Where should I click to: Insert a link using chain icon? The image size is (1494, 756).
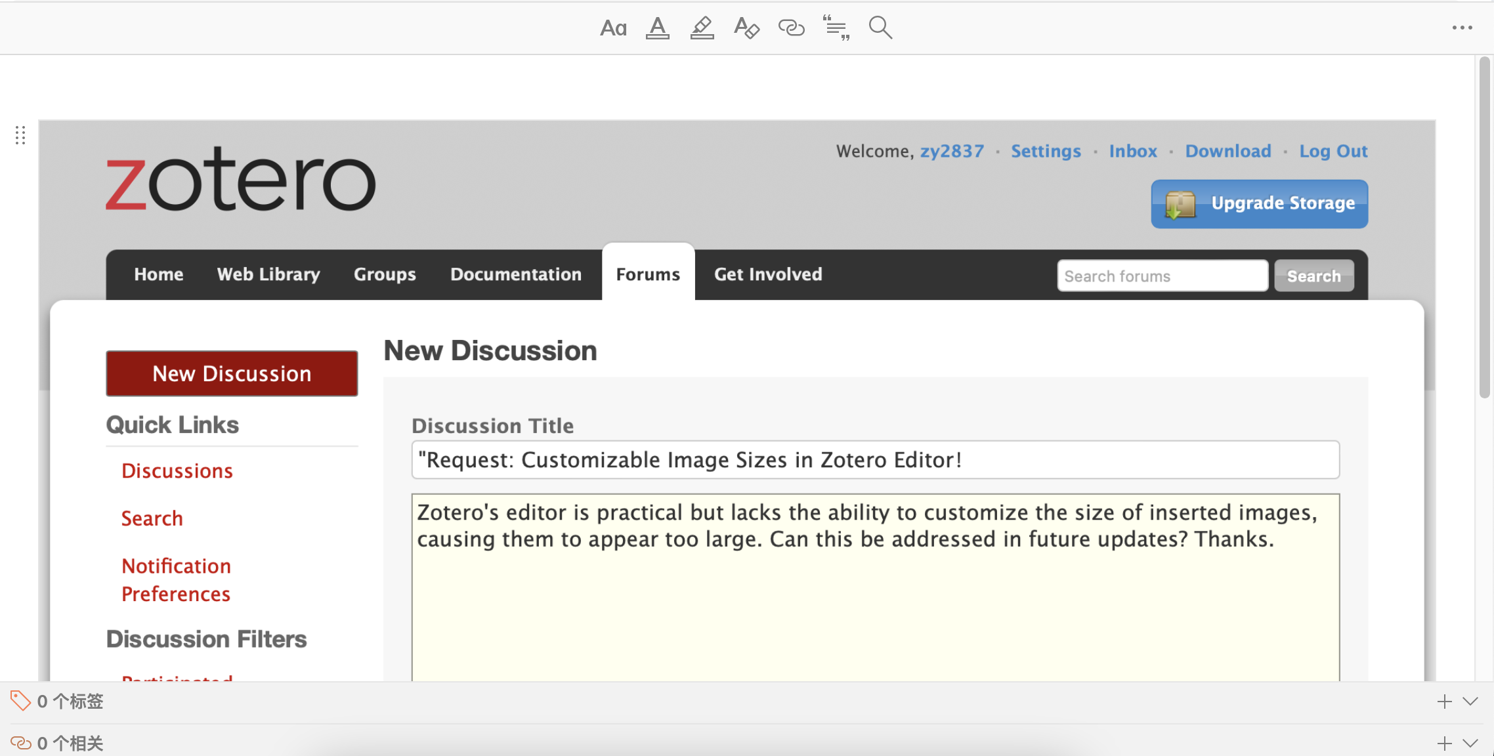pos(791,28)
